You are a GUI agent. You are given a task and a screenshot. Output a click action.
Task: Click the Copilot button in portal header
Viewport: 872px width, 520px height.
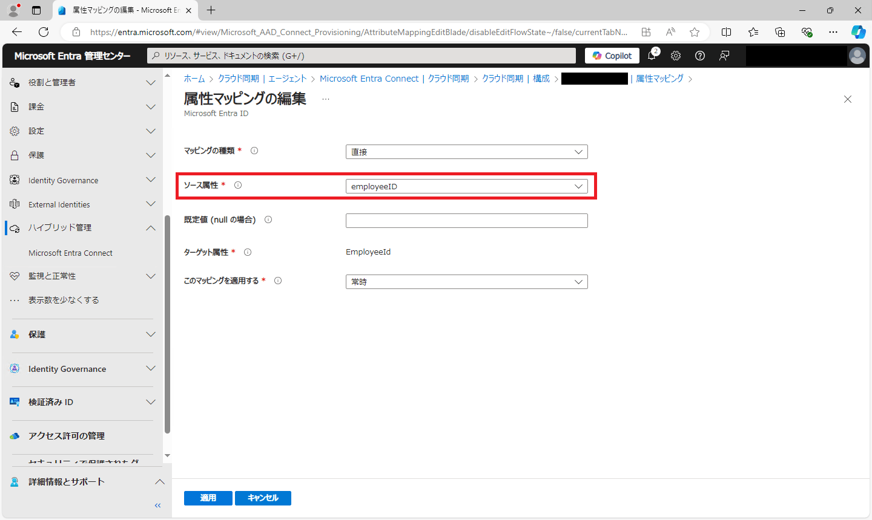(612, 56)
